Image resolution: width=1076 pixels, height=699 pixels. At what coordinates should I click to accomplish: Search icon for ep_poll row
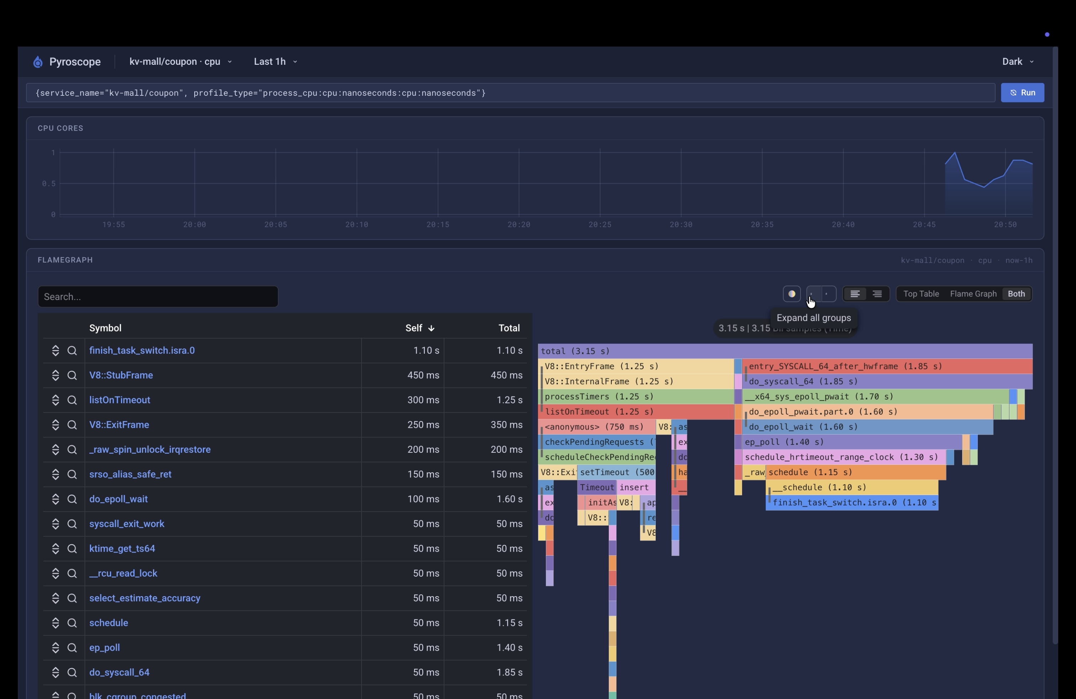[x=72, y=648]
